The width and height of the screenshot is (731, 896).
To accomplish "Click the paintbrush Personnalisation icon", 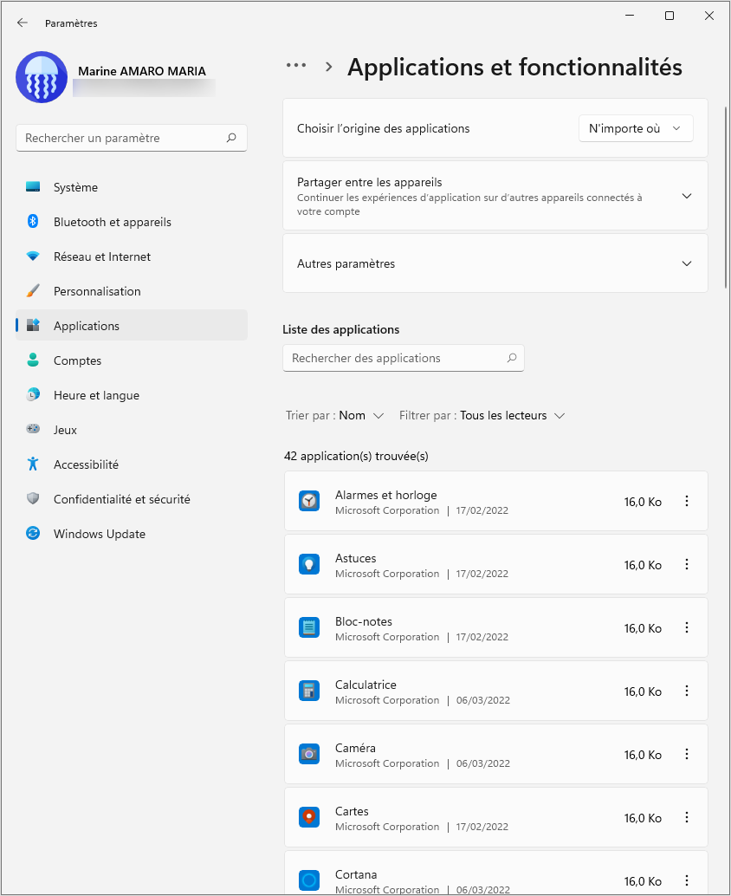I will pyautogui.click(x=33, y=291).
